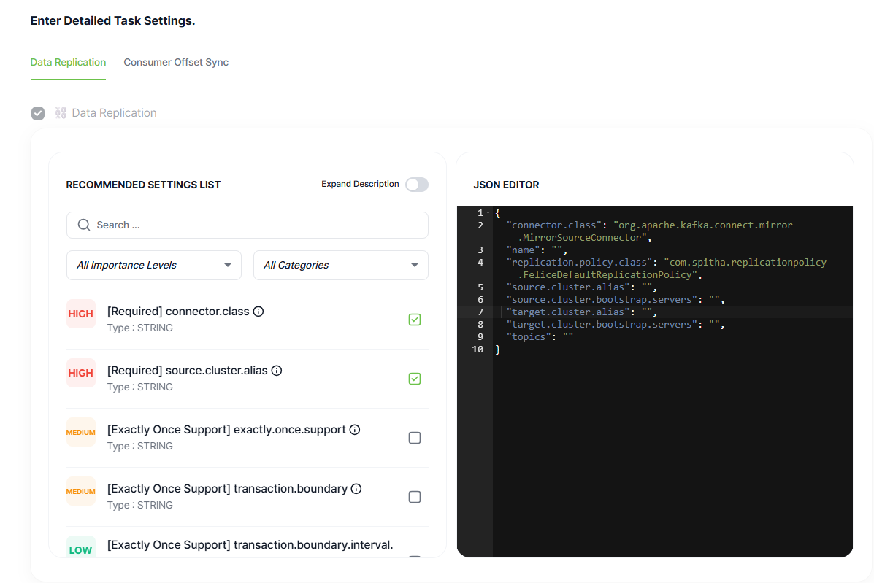Click info icon next to connector.class

coord(258,312)
